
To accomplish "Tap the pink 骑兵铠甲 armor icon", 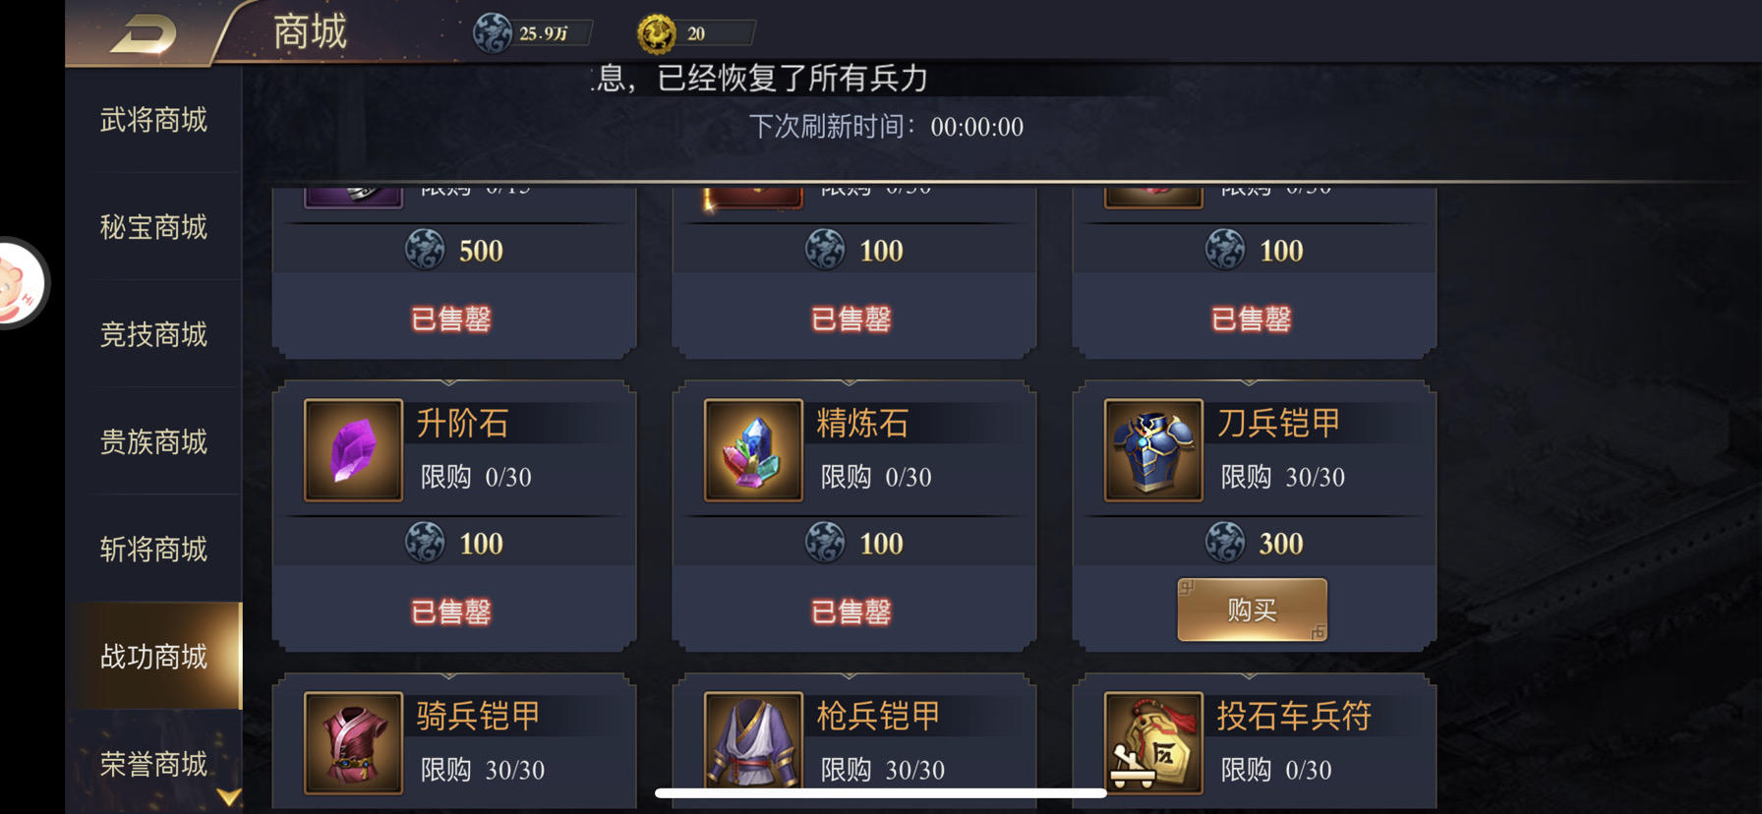I will [x=353, y=742].
